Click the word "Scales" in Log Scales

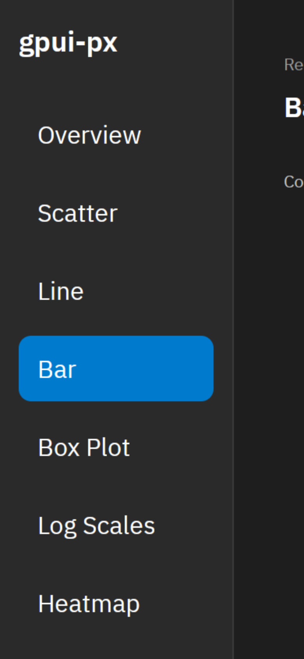click(119, 525)
